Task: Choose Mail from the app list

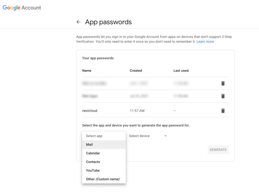Action: pos(90,144)
